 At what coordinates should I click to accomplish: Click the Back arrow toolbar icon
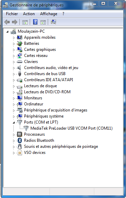(x=7, y=22)
